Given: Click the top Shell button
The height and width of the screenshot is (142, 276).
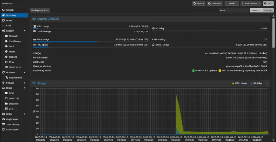Looking at the screenshot, I should (x=230, y=4).
